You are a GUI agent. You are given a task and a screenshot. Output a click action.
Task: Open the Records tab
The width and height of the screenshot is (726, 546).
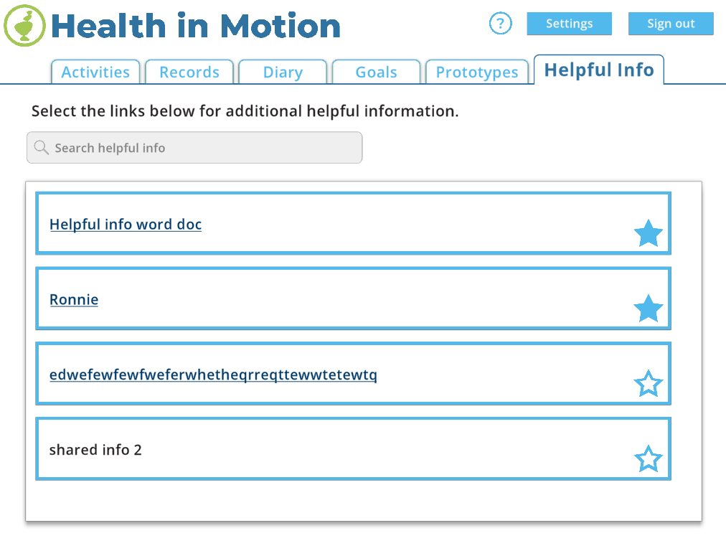click(x=189, y=72)
